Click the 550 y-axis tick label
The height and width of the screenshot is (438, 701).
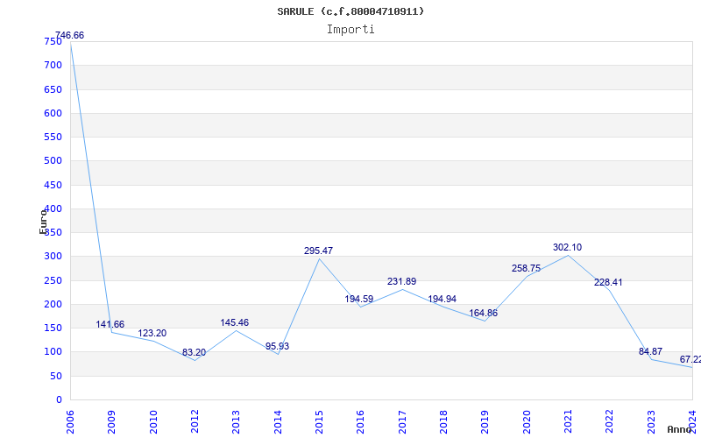53,138
